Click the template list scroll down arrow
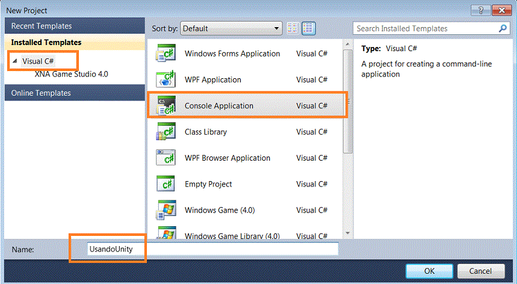517x284 pixels. pyautogui.click(x=347, y=233)
